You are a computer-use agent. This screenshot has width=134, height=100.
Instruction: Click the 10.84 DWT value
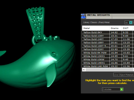click(126, 63)
